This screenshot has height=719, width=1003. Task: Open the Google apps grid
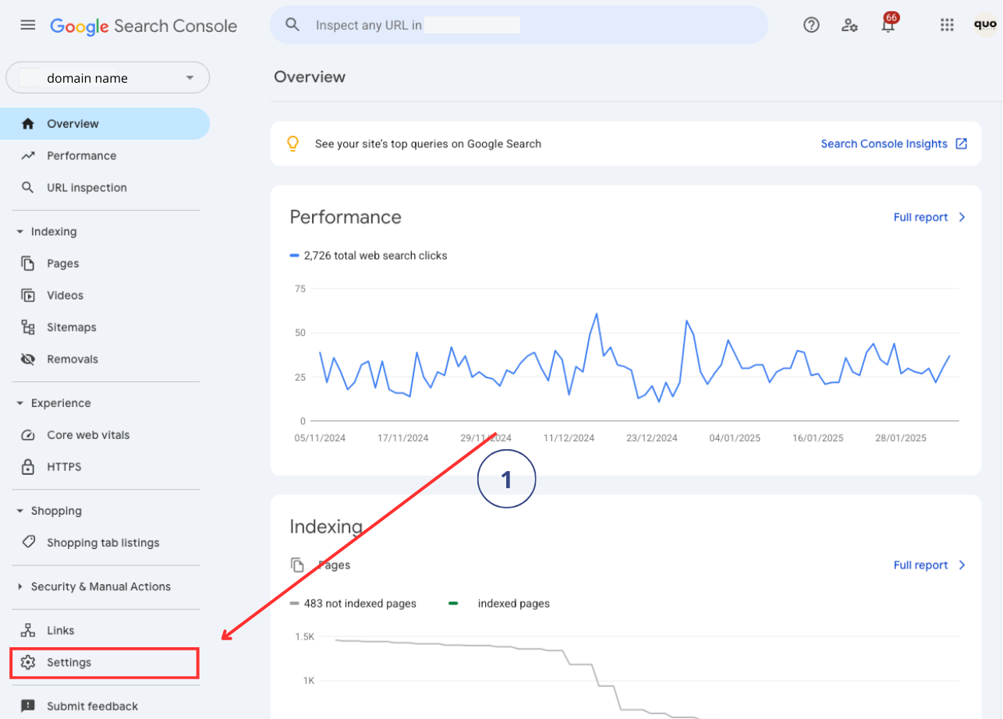pyautogui.click(x=947, y=25)
